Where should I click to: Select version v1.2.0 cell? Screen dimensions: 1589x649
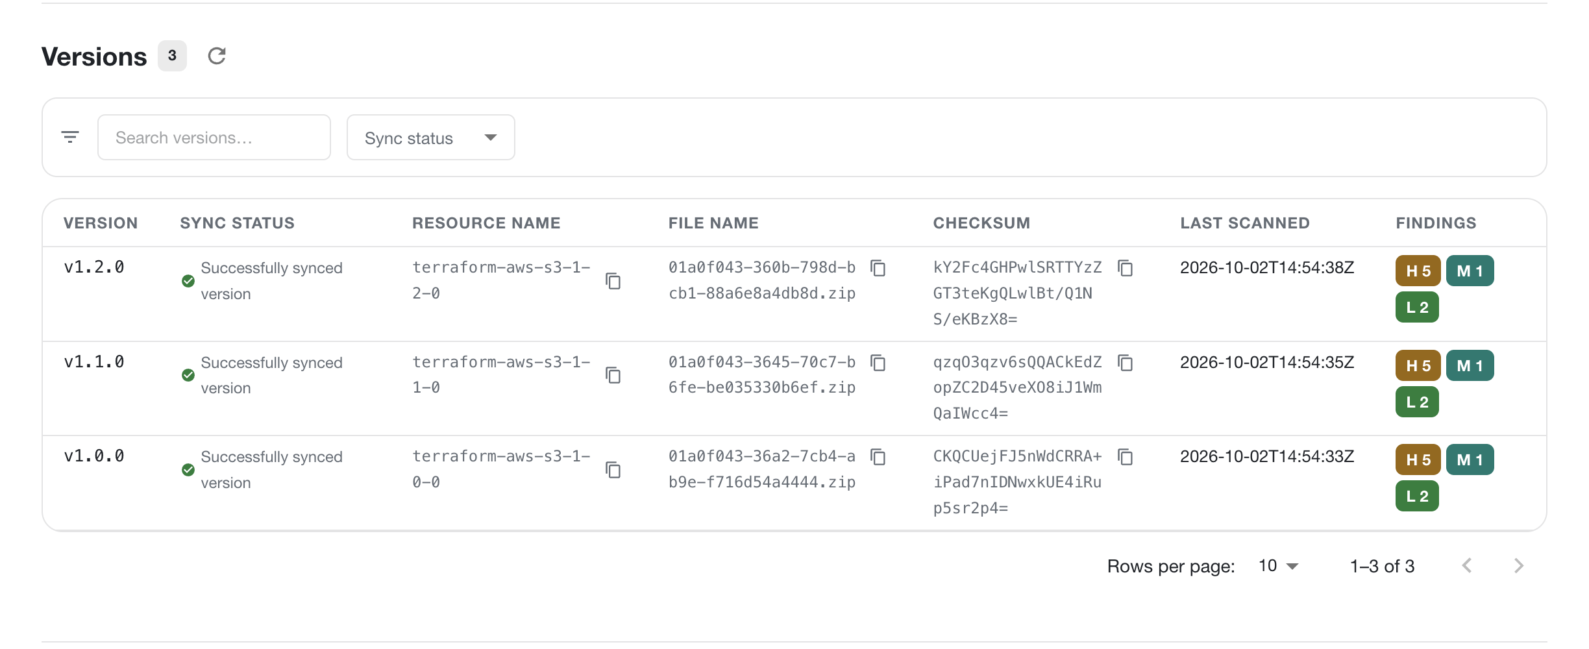point(94,267)
